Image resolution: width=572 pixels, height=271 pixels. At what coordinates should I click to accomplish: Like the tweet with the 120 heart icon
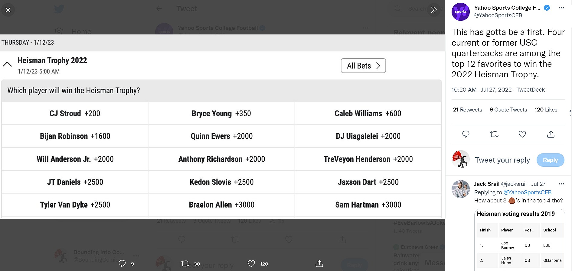[x=251, y=263]
